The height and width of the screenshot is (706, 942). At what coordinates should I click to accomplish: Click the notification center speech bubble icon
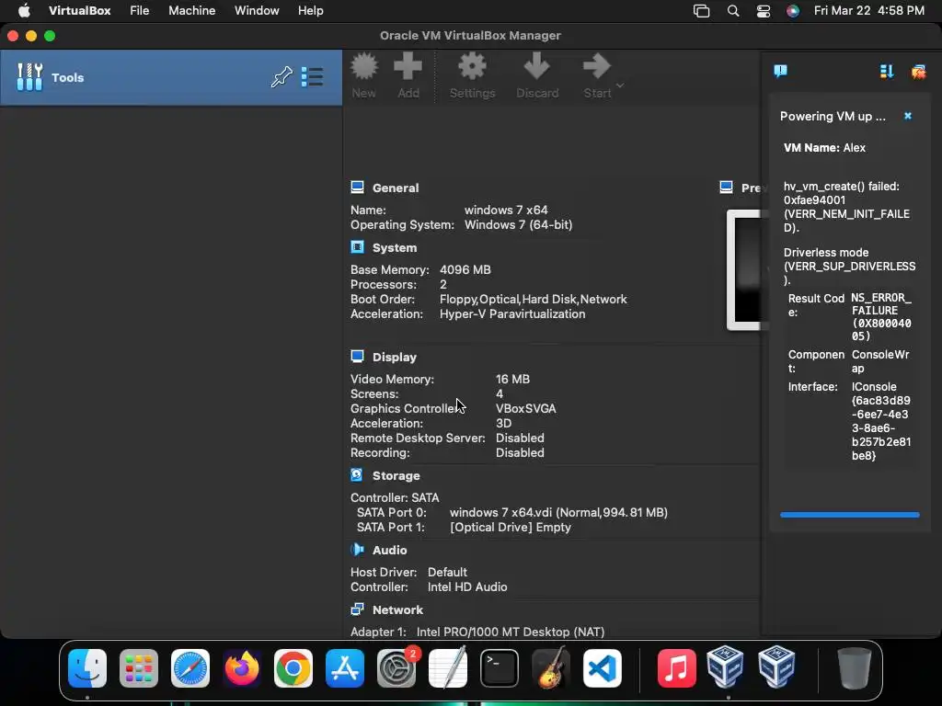click(x=780, y=72)
